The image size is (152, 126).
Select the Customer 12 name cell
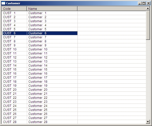coord(52,57)
